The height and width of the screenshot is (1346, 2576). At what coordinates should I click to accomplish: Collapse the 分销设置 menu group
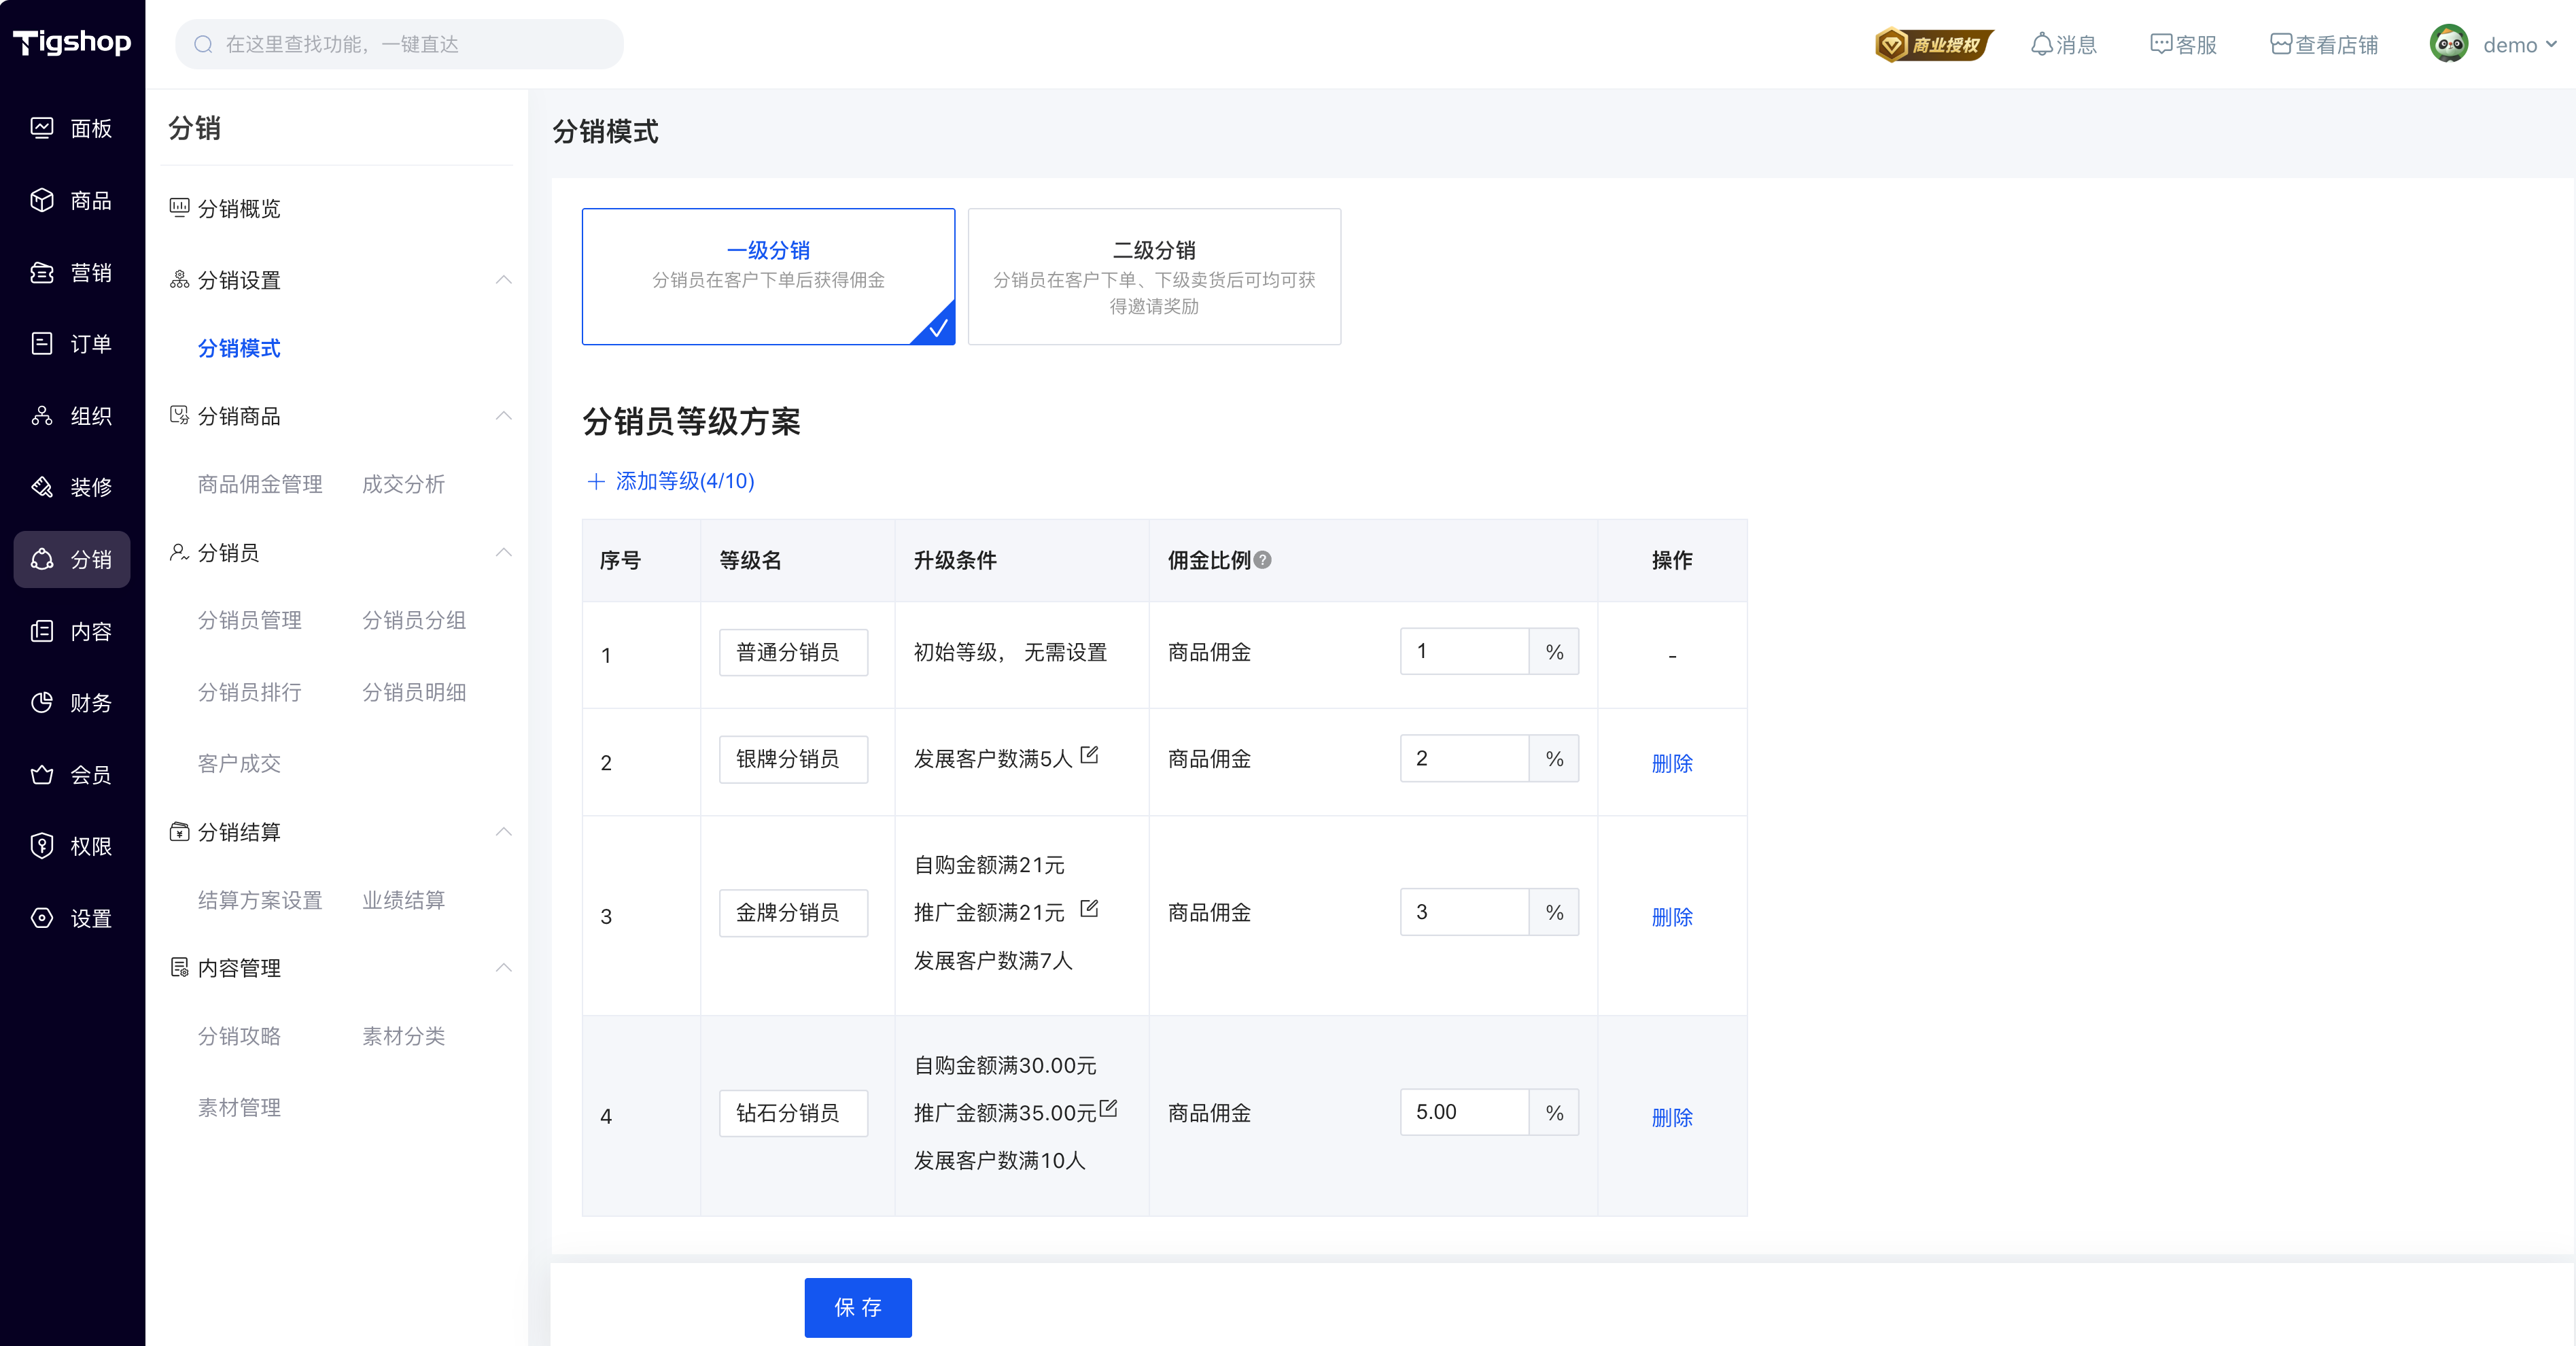tap(504, 280)
